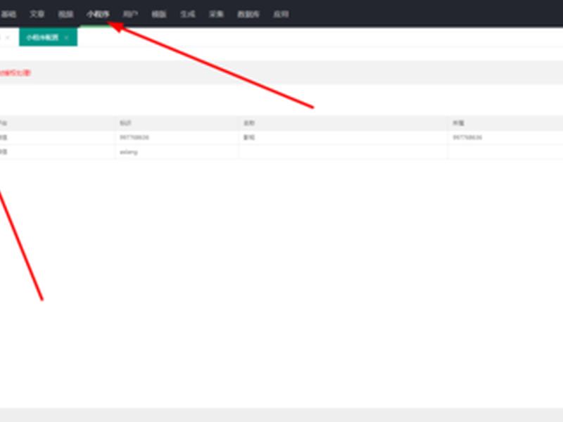Choose 生成 in the top navigation
The width and height of the screenshot is (563, 422).
pos(188,14)
